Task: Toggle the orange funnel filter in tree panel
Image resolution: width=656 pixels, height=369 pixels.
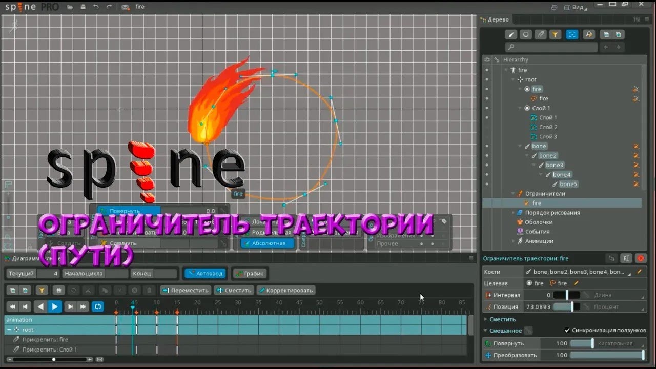Action: pyautogui.click(x=556, y=35)
